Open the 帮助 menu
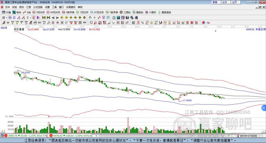 80,7
